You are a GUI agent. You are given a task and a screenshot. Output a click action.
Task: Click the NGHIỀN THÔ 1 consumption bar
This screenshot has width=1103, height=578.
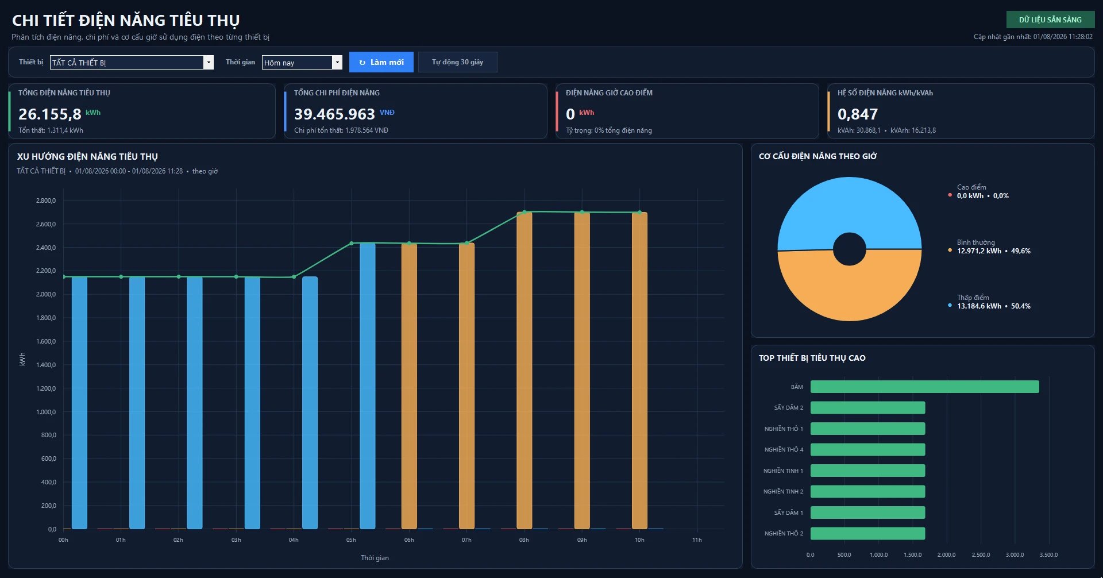pos(867,429)
